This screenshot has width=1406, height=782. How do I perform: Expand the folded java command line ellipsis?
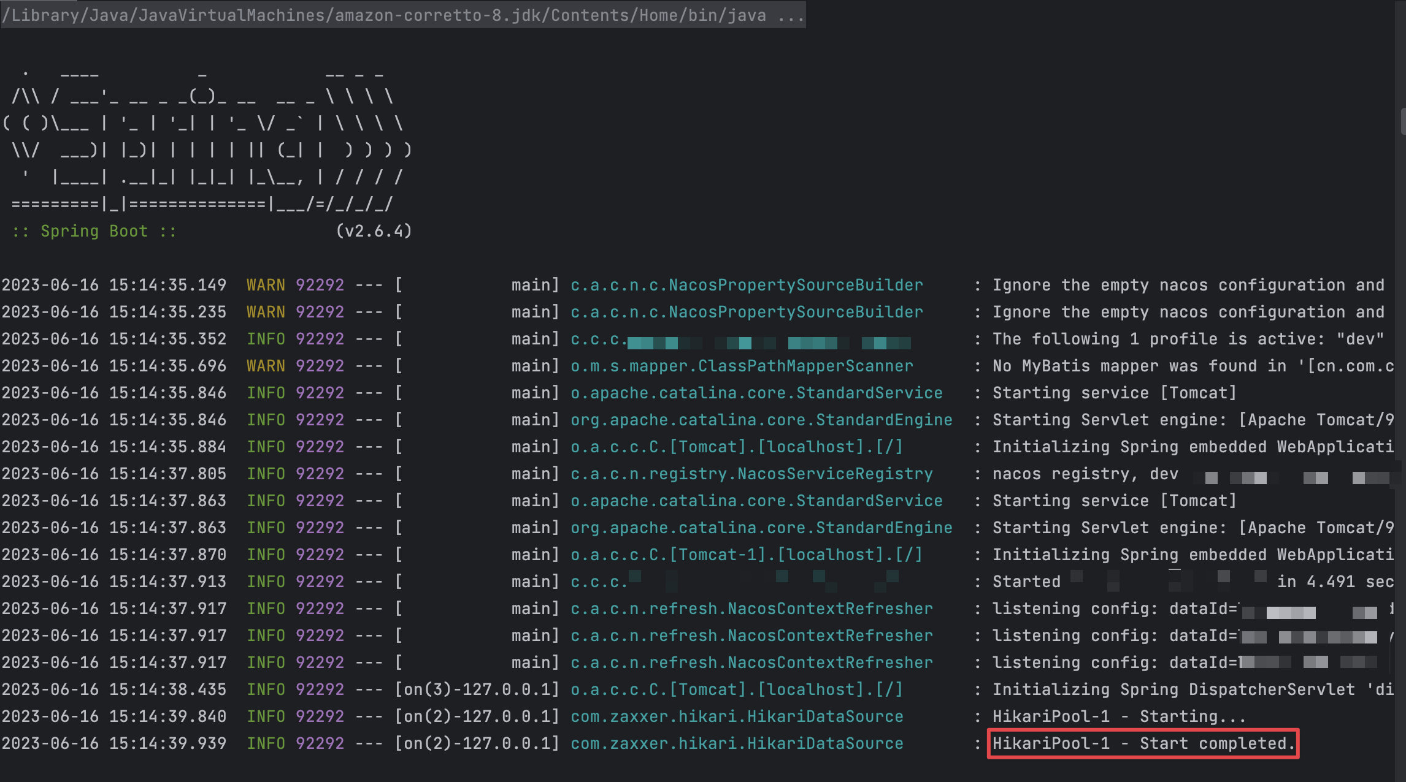coord(791,15)
